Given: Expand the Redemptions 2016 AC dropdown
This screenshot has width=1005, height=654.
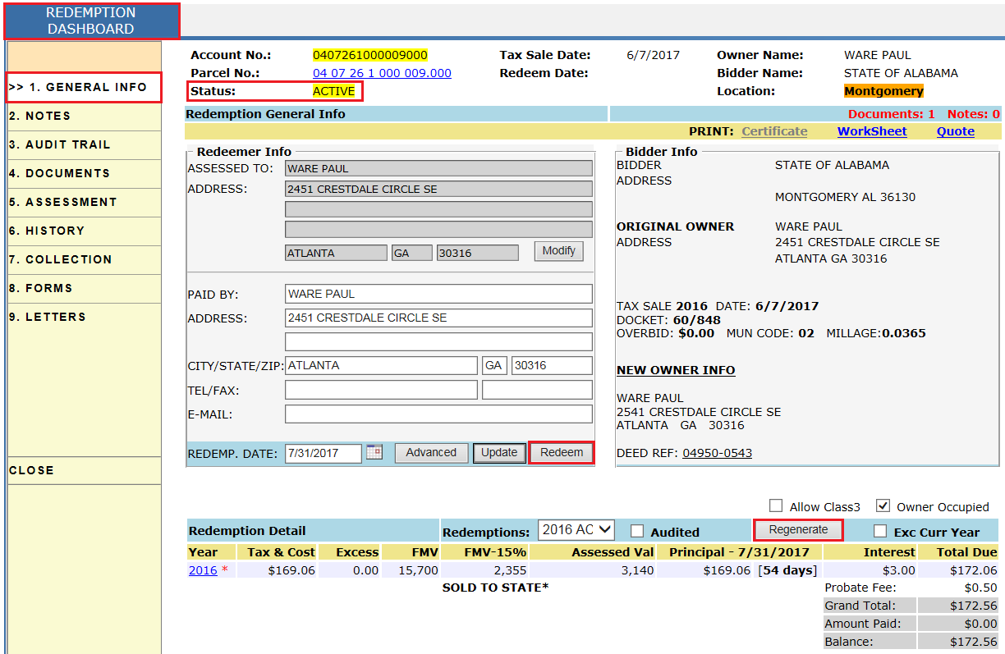Looking at the screenshot, I should pyautogui.click(x=576, y=530).
